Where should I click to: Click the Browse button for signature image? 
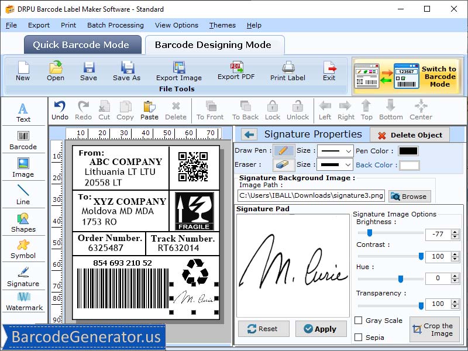click(409, 196)
